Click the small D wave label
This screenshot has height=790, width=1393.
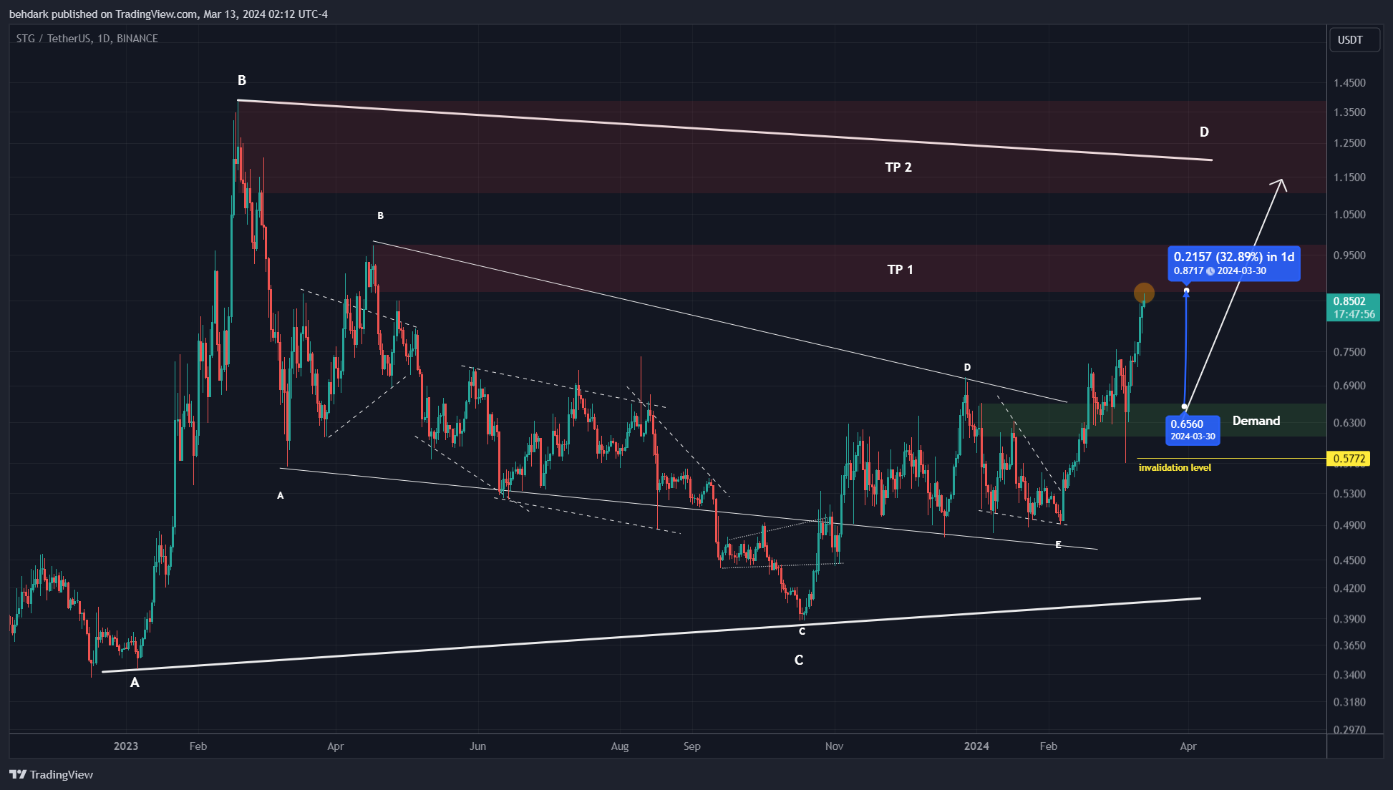coord(967,367)
